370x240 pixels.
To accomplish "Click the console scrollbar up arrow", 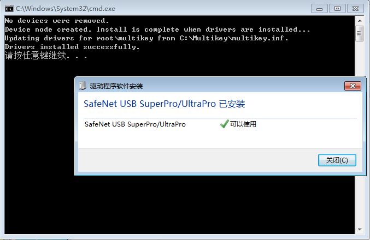I will point(360,21).
